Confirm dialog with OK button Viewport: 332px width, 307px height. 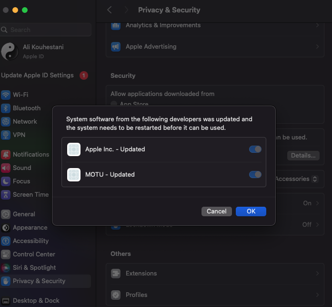[x=251, y=212]
